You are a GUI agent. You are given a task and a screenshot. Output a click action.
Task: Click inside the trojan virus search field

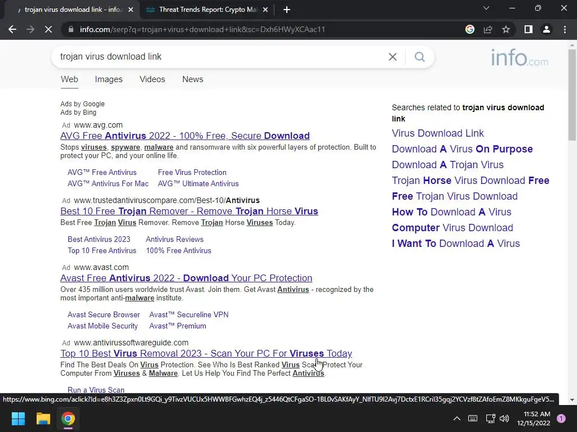(221, 57)
